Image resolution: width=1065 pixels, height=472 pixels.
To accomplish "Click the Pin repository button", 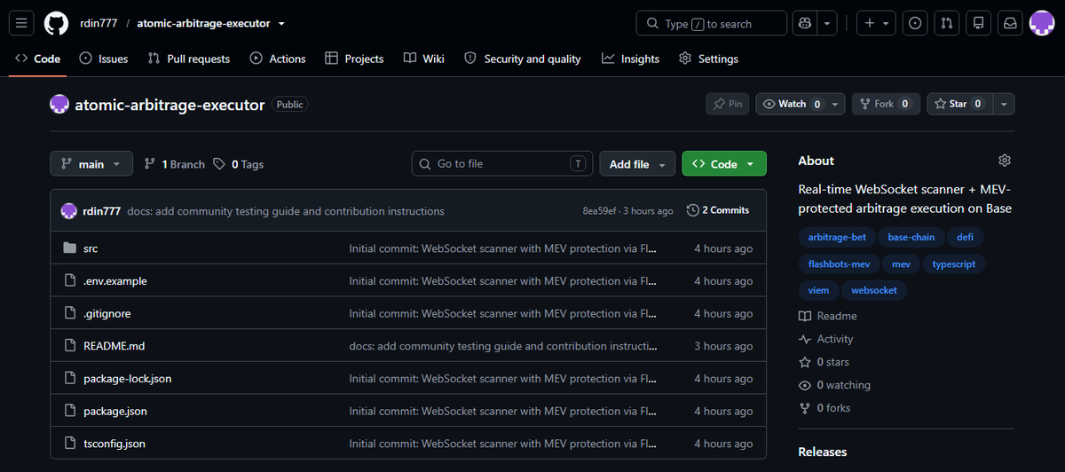I will point(727,104).
